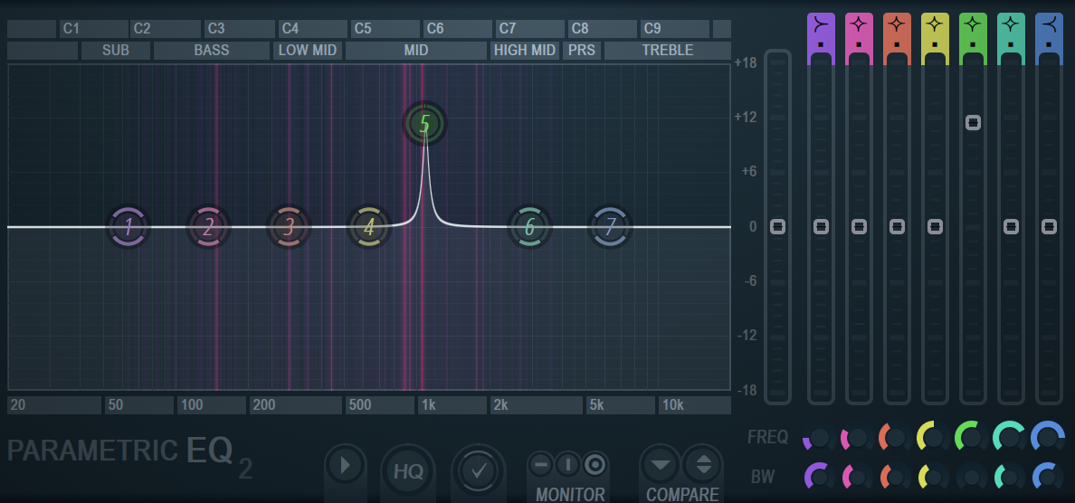Toggle the checkmark view band tokens button
The width and height of the screenshot is (1075, 503).
(479, 470)
